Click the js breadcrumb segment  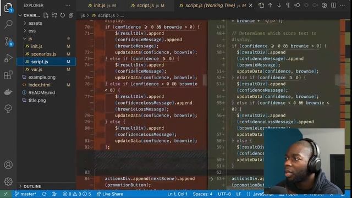(x=83, y=15)
